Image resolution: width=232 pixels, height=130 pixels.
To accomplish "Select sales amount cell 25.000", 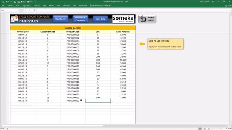I will click(123, 60).
